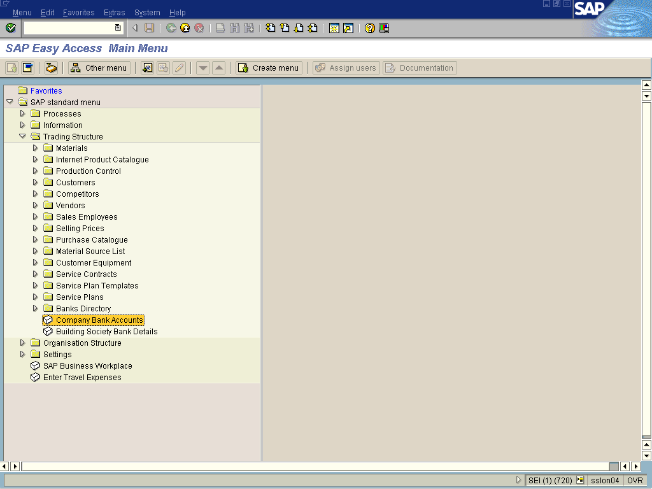The image size is (652, 489).
Task: Collapse the SAP standard menu node
Action: coord(10,102)
